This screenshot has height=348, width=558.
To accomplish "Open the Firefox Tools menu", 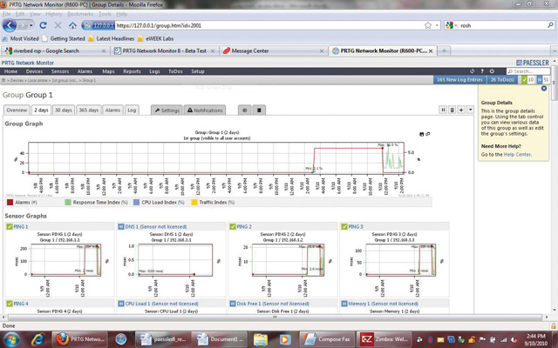I will (105, 14).
